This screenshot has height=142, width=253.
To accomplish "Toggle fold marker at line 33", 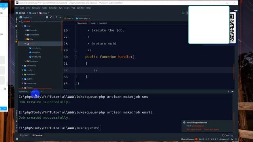I will coord(76,77).
